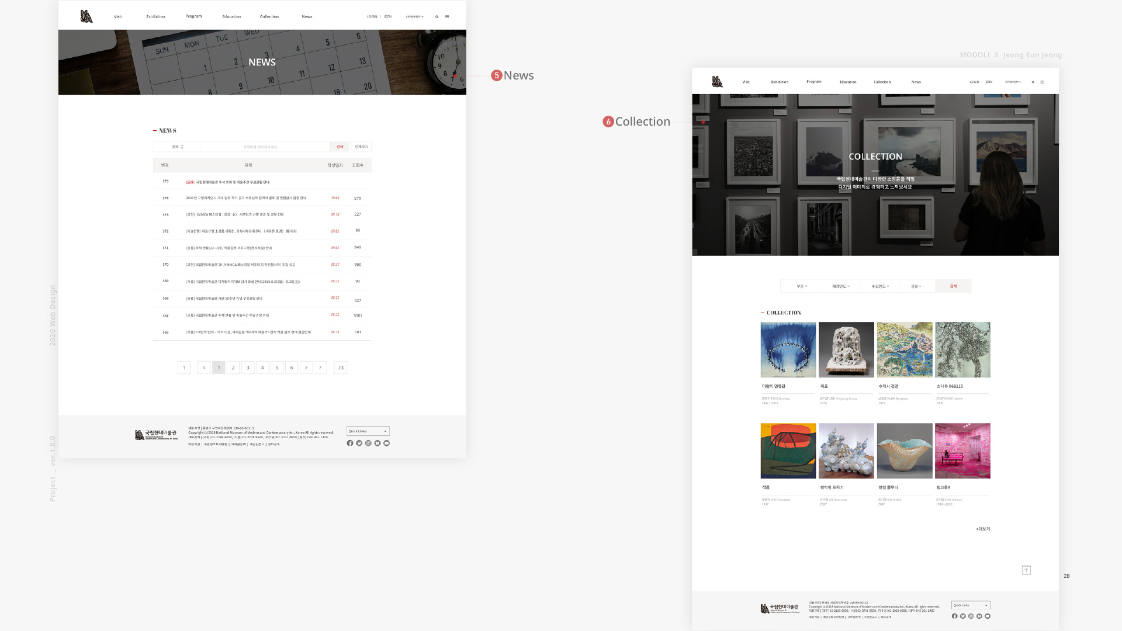Open the Collection menu on the Collection page

(882, 82)
